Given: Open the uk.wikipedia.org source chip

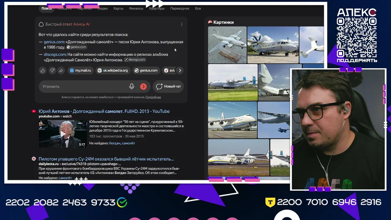Looking at the screenshot, I should 112,71.
